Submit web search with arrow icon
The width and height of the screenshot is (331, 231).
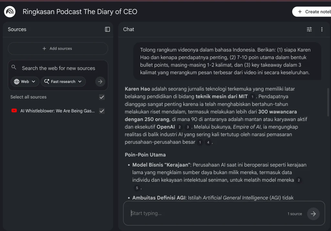click(x=100, y=82)
